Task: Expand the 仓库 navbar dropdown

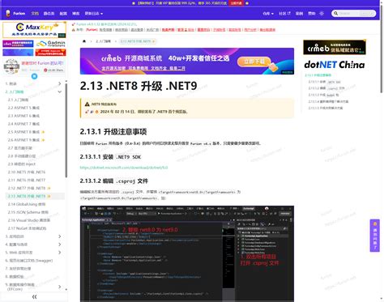Action: click(x=268, y=13)
